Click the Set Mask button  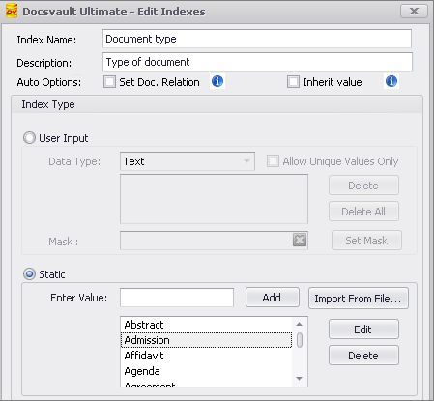click(366, 241)
